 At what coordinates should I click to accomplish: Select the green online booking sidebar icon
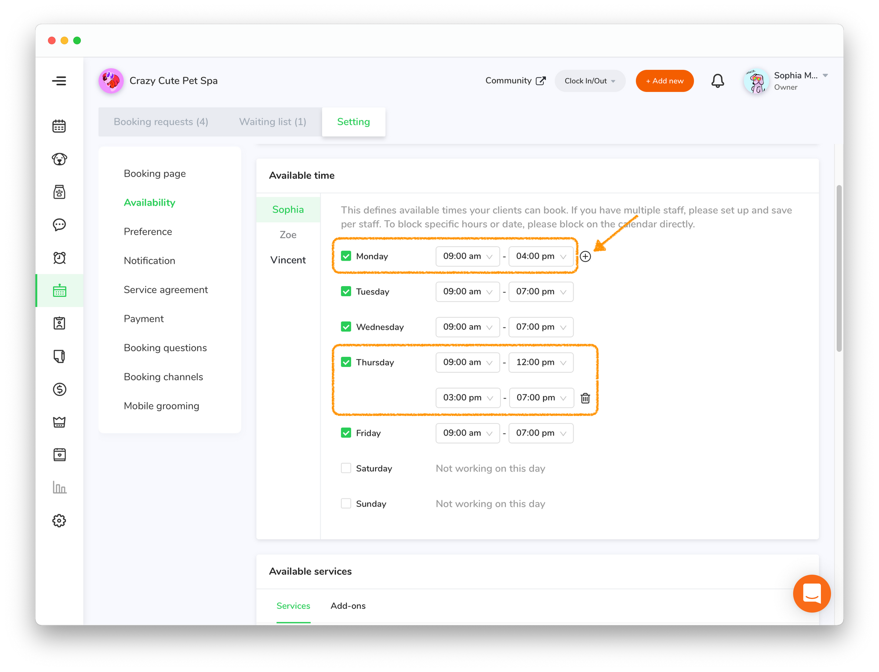tap(59, 291)
